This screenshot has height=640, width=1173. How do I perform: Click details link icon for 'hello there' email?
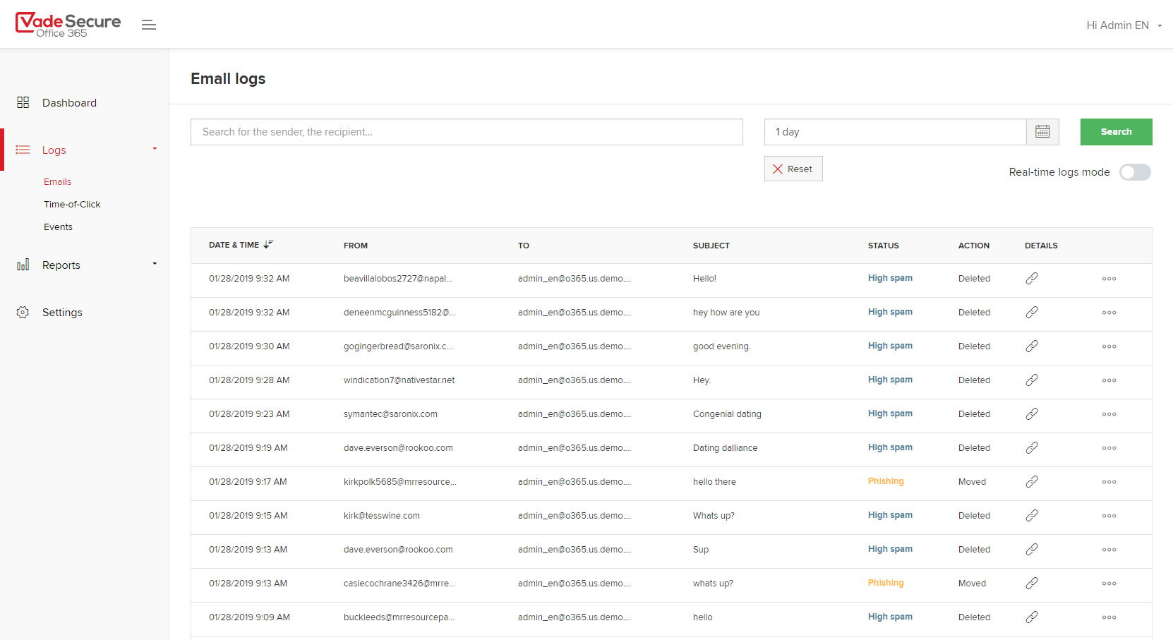coord(1031,482)
